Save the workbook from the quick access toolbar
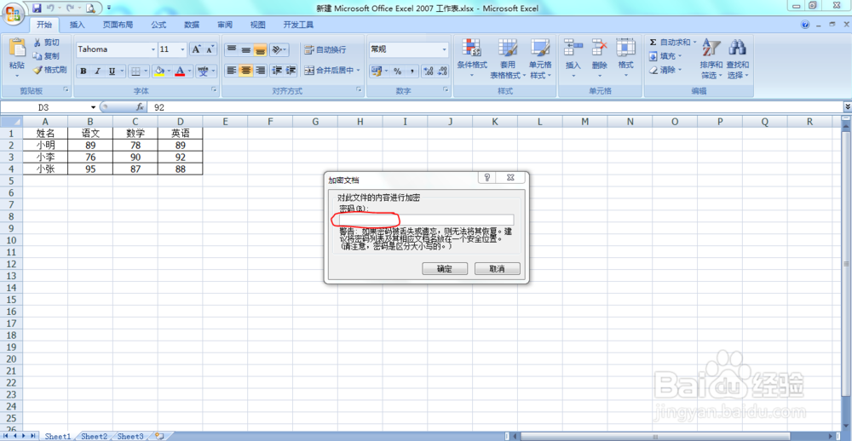 point(37,9)
